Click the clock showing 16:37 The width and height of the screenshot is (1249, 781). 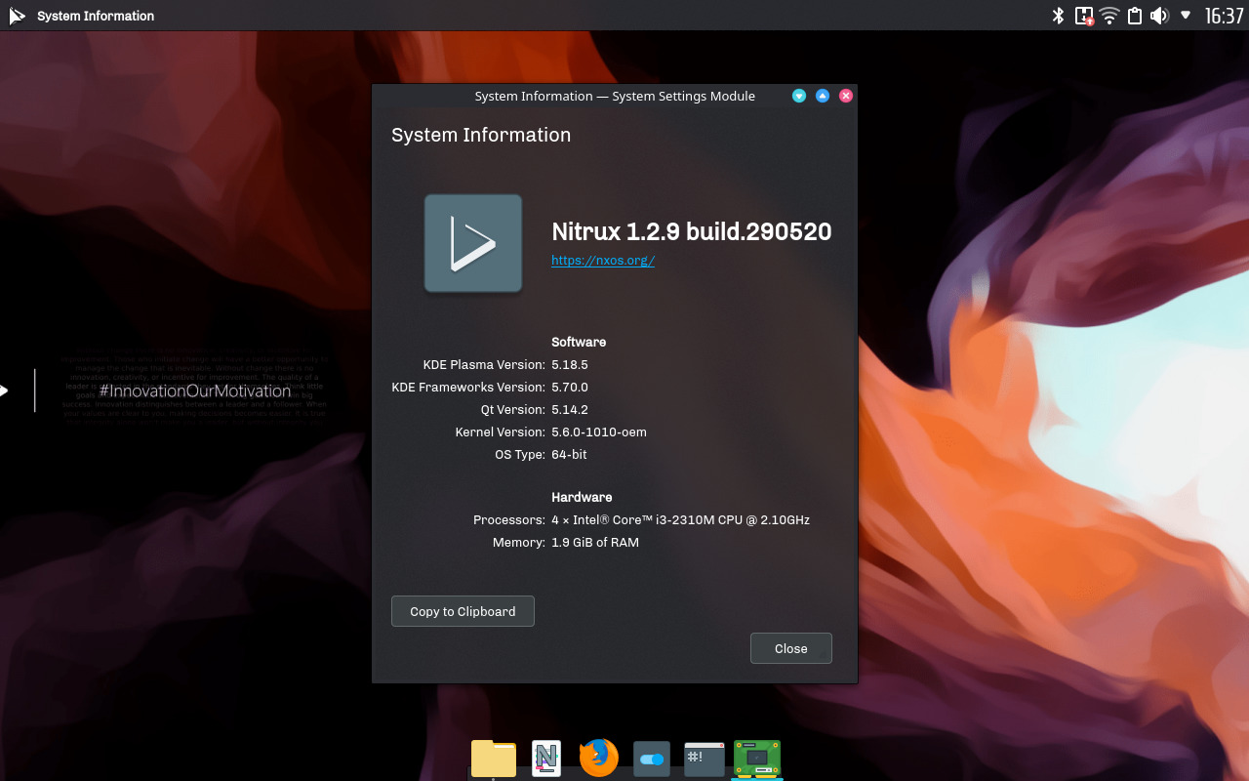tap(1224, 16)
